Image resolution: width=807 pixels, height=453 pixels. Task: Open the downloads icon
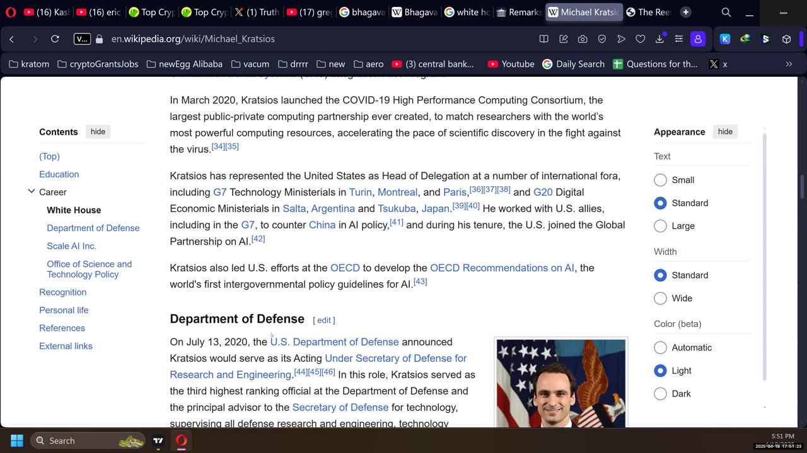coord(659,39)
